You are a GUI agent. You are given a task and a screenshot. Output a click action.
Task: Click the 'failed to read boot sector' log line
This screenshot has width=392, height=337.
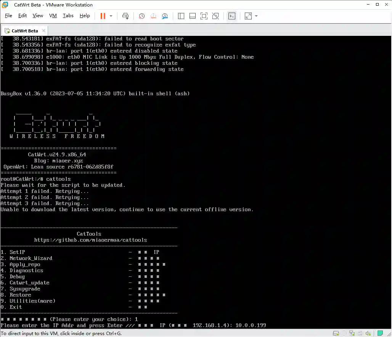(92, 39)
